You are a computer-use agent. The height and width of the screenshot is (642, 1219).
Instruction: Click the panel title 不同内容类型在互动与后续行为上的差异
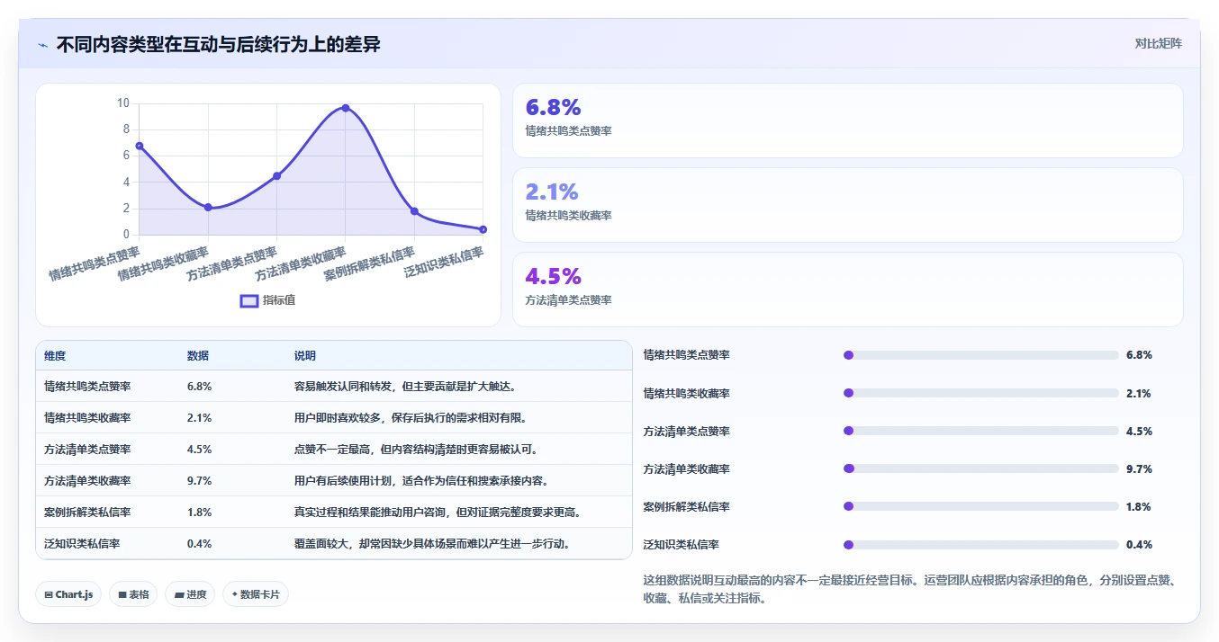(218, 44)
